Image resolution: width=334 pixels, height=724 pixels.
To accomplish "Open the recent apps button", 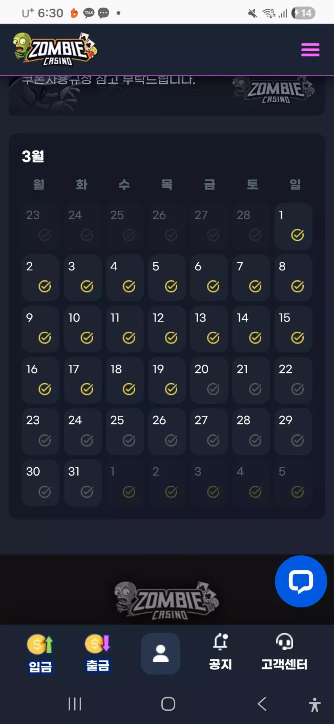I will coord(75,704).
